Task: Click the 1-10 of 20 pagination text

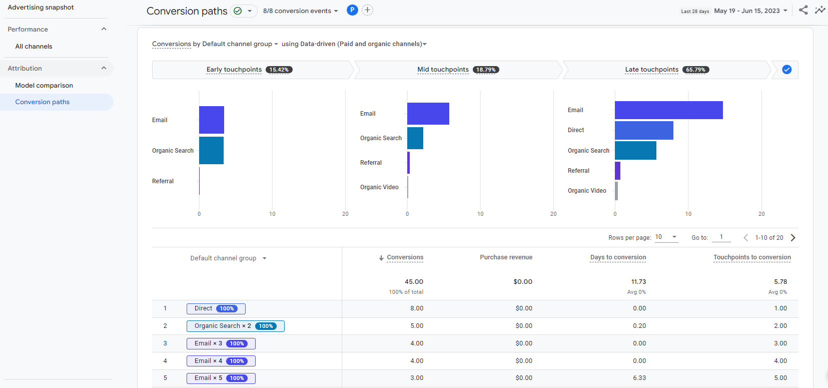Action: click(769, 238)
